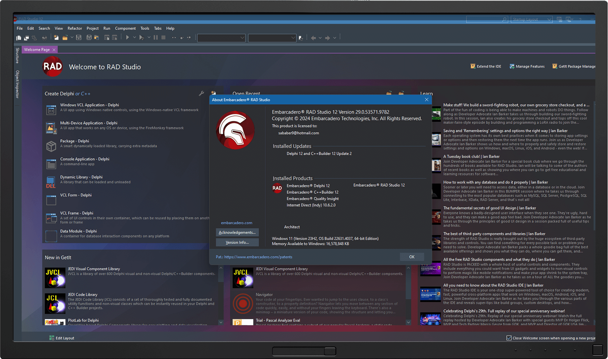
Task: Click the wrench icon in Create Delphi panel
Action: click(x=201, y=93)
